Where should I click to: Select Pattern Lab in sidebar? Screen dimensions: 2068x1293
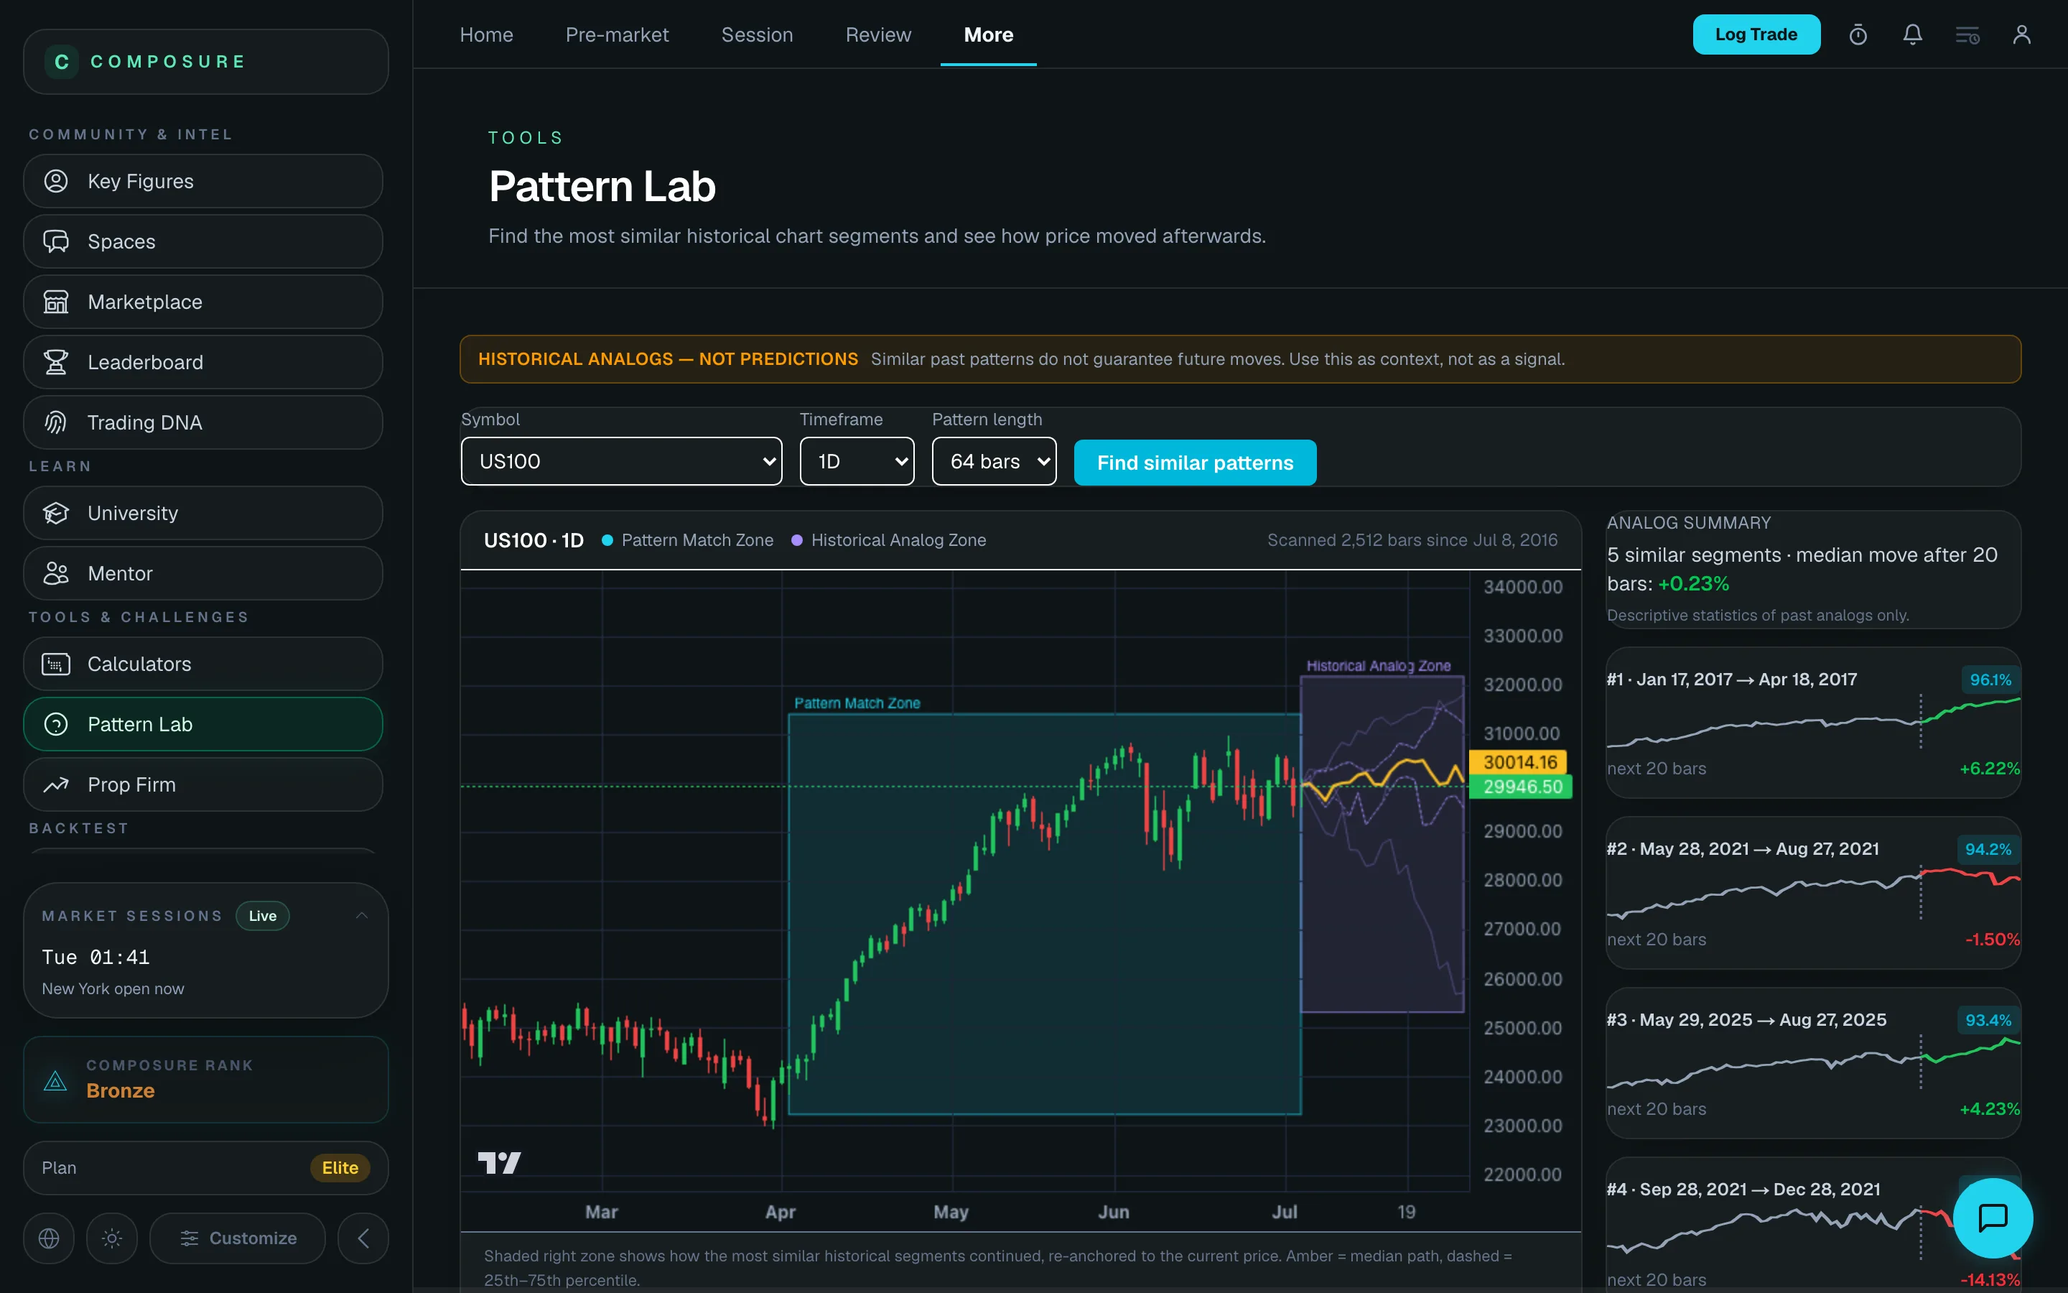click(x=202, y=724)
